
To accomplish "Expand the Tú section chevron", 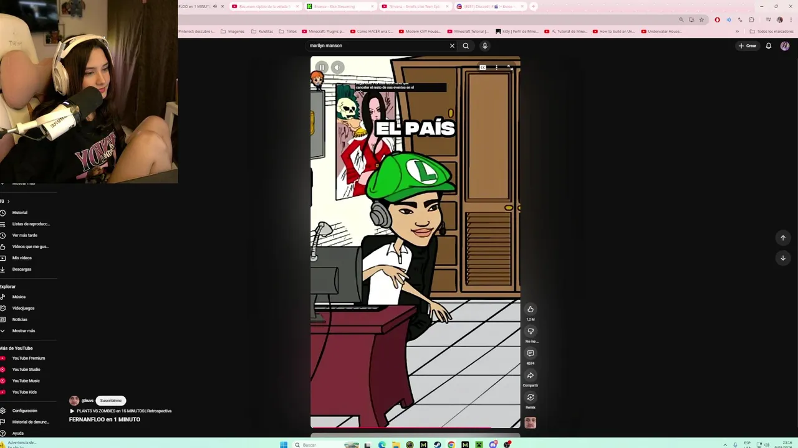I will click(8, 201).
